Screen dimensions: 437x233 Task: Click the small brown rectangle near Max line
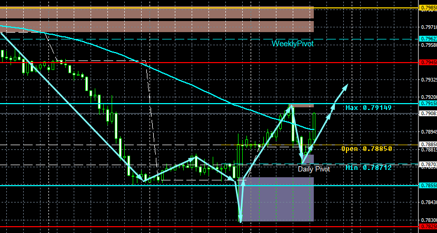pyautogui.click(x=302, y=106)
